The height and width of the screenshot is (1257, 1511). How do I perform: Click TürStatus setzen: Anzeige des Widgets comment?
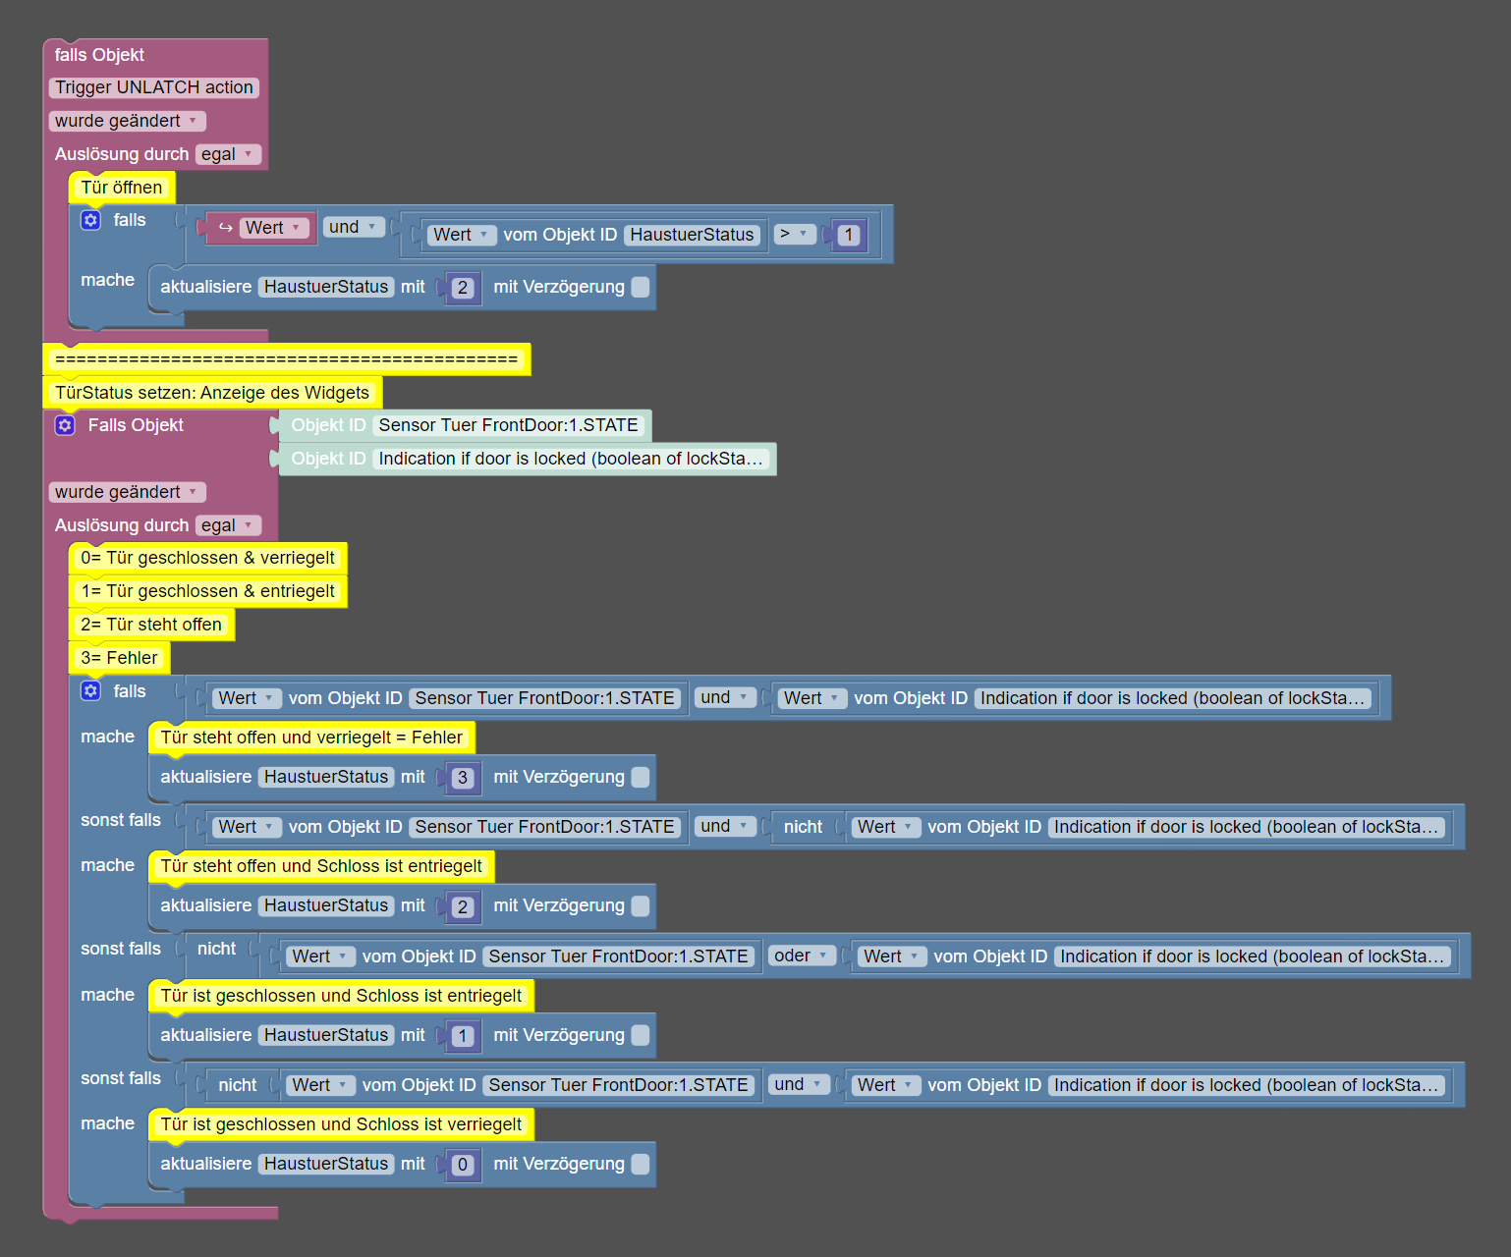(212, 393)
